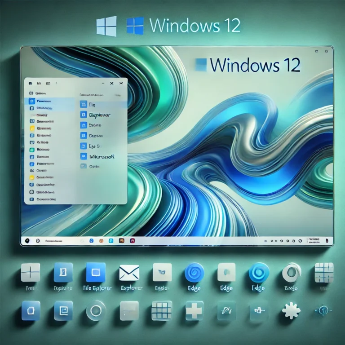This screenshot has width=345, height=345.
Task: Click the faint link right of the list heading
Action: [x=118, y=95]
